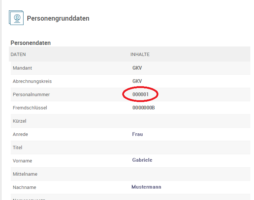Select the Fremdschlüssel row label
This screenshot has width=254, height=200.
[x=30, y=108]
